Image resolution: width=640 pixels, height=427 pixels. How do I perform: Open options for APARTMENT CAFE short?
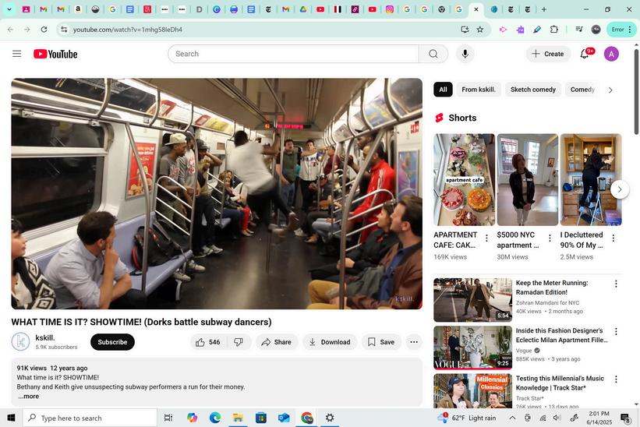coord(486,238)
